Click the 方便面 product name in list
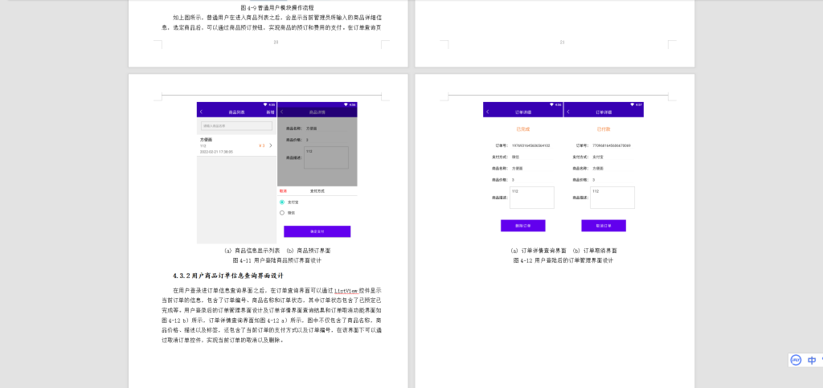This screenshot has width=823, height=388. 206,140
